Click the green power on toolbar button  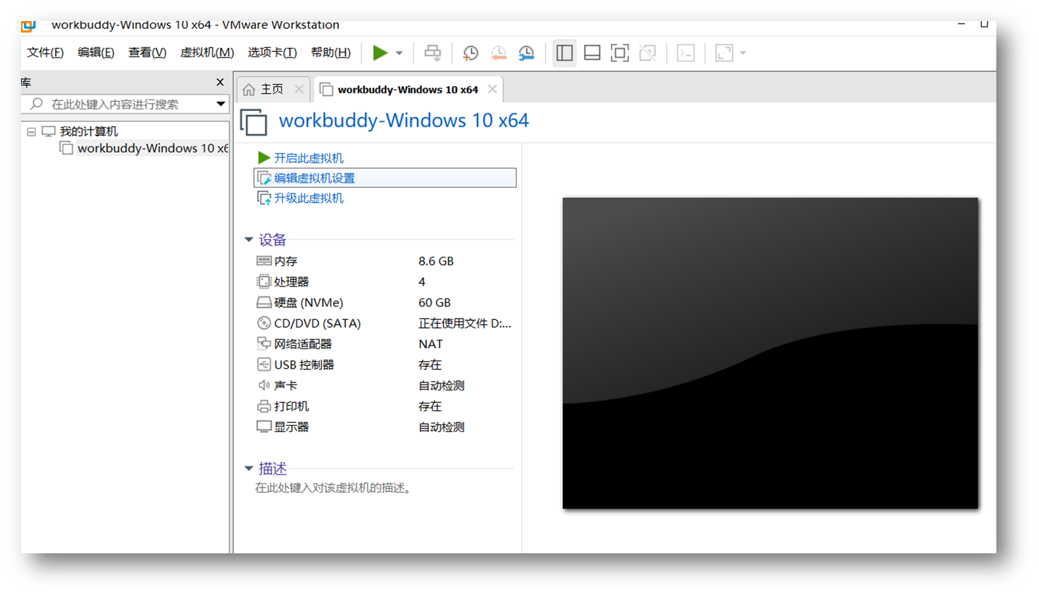(x=380, y=53)
